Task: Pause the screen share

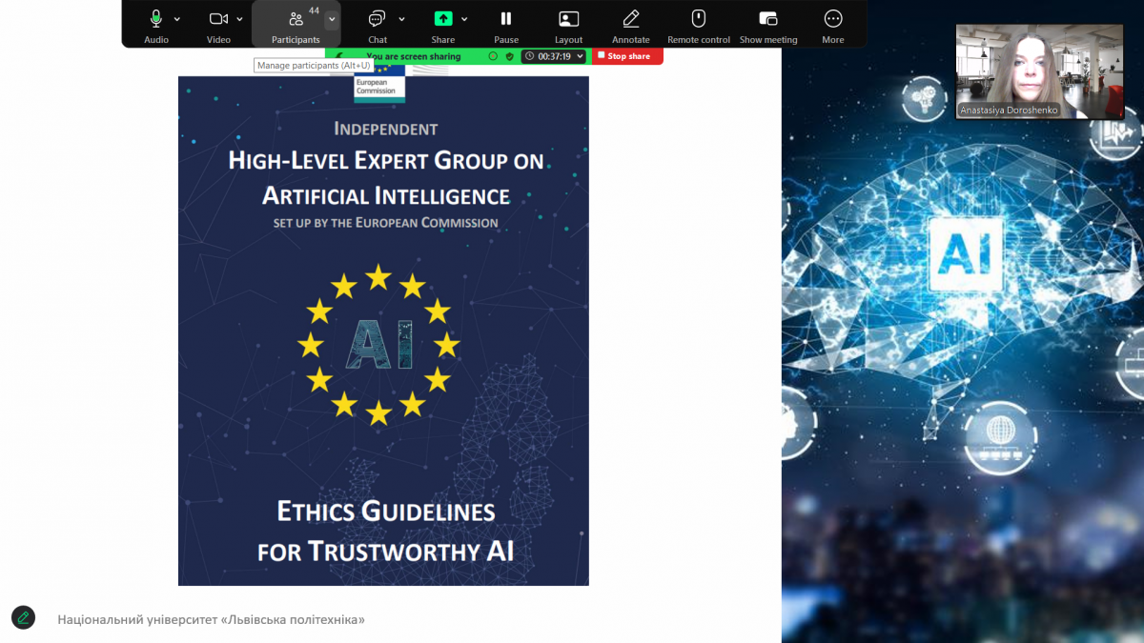Action: (506, 19)
